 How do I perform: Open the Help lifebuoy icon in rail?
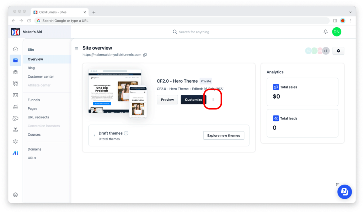pos(16,195)
